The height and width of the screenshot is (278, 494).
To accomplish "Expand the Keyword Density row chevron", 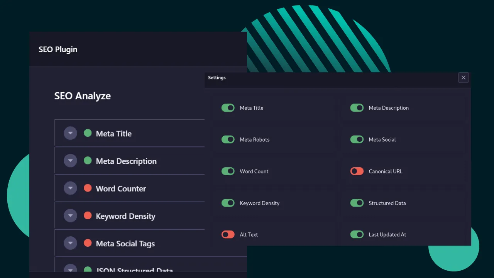I will pyautogui.click(x=70, y=215).
